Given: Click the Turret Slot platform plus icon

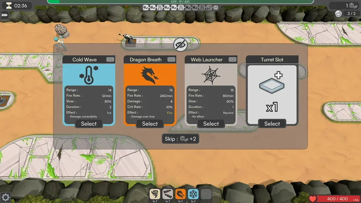Looking at the screenshot, I should (272, 82).
